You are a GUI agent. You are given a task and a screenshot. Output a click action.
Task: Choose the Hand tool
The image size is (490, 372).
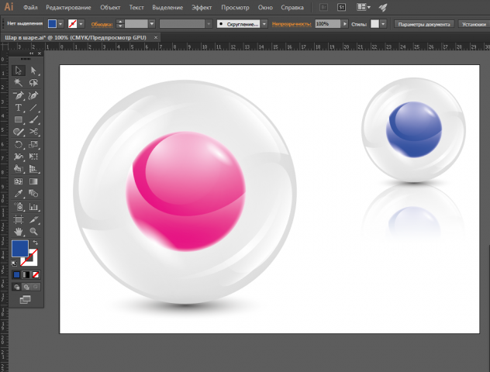(19, 232)
